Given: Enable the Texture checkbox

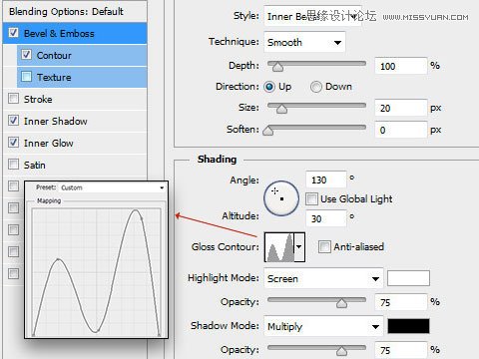Looking at the screenshot, I should [26, 77].
